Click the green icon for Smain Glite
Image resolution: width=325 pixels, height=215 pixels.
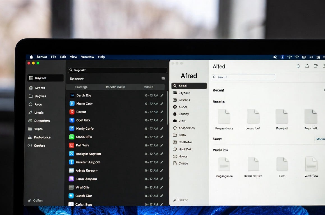(72, 137)
